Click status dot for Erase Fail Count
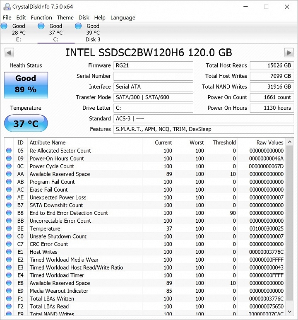 [9, 190]
